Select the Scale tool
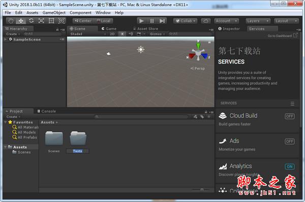This screenshot has width=305, height=202. [41, 21]
